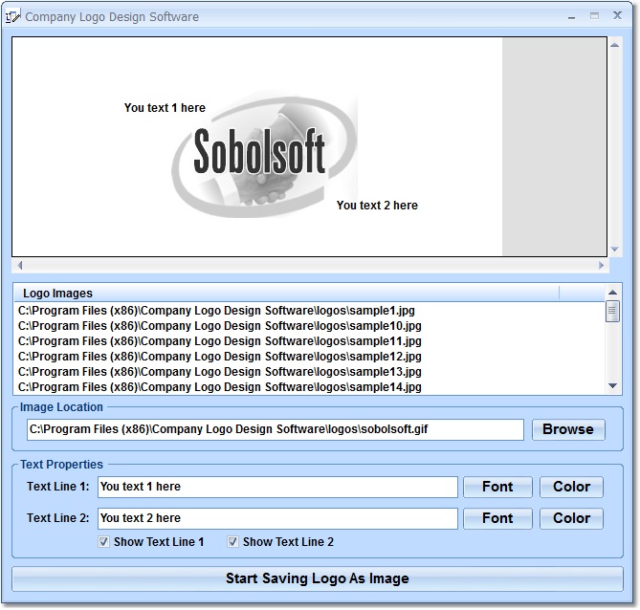Open Font dialog for Text Line 1
This screenshot has width=640, height=610.
(497, 487)
